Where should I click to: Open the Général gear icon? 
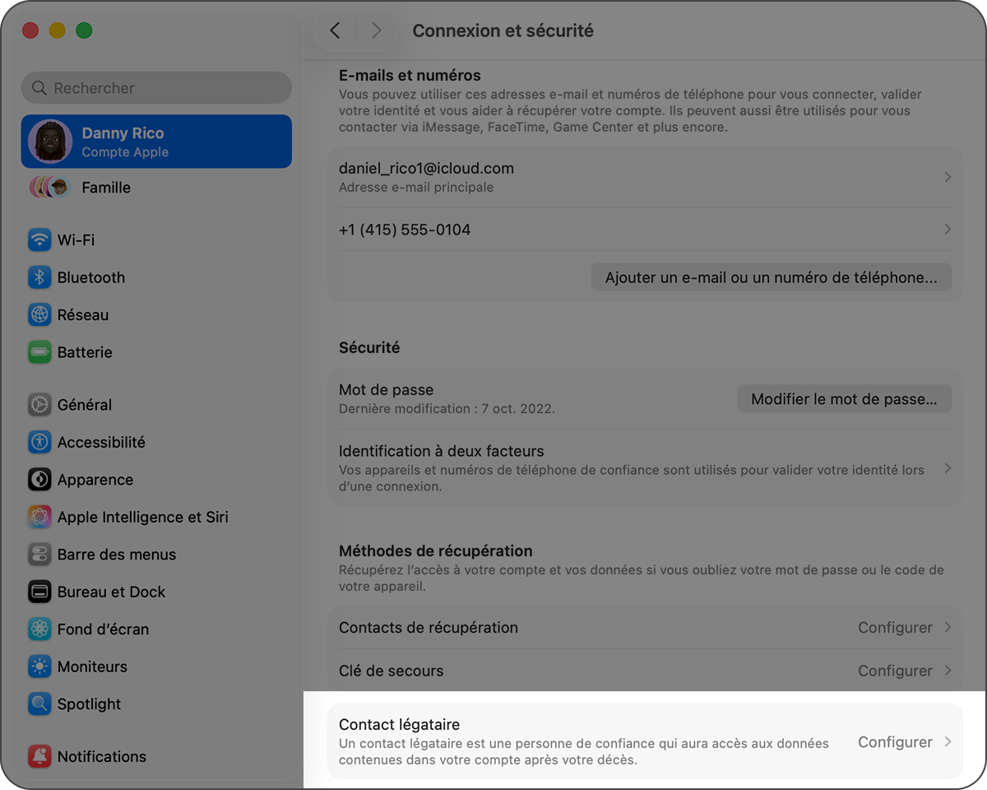click(39, 405)
